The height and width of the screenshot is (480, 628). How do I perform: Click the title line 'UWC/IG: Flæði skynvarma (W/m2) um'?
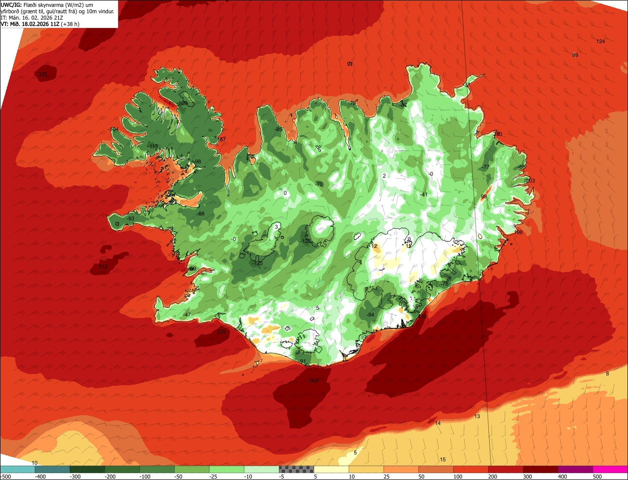click(x=48, y=4)
